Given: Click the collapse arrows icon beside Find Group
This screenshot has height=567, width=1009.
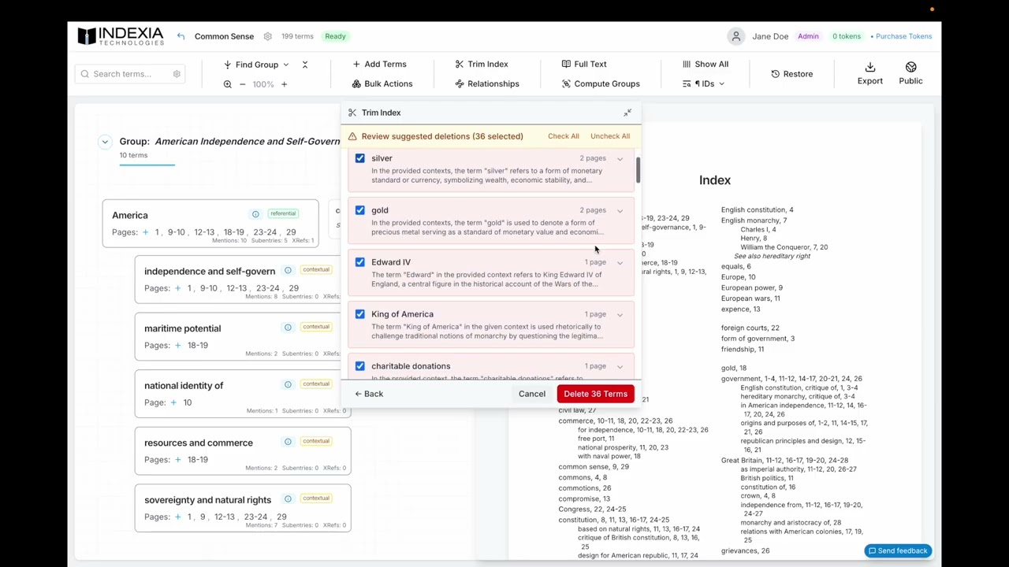Looking at the screenshot, I should coord(305,65).
